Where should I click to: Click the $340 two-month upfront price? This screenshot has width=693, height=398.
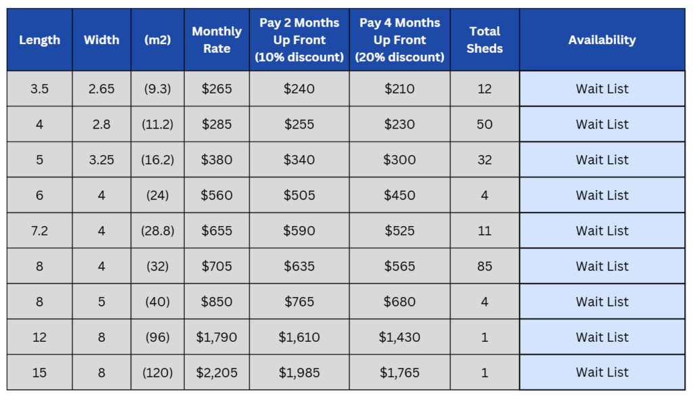pos(299,160)
